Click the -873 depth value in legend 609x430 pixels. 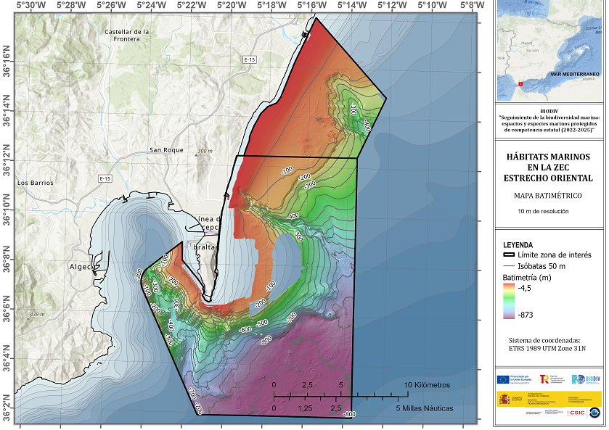(x=526, y=315)
